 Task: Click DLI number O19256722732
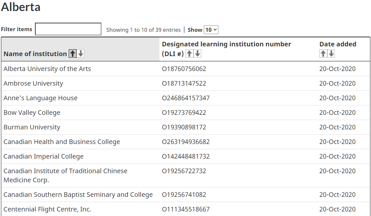184,171
